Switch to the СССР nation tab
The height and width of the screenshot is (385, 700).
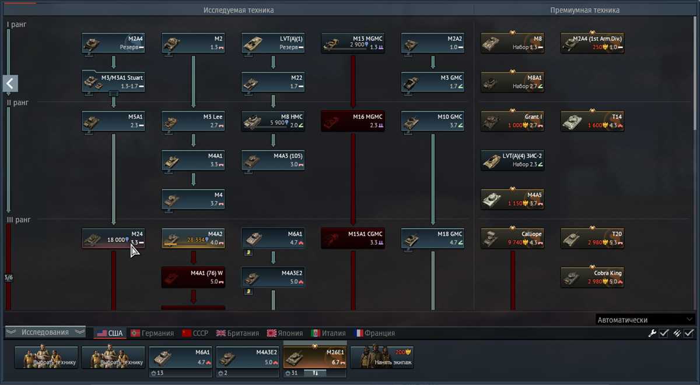tap(196, 333)
